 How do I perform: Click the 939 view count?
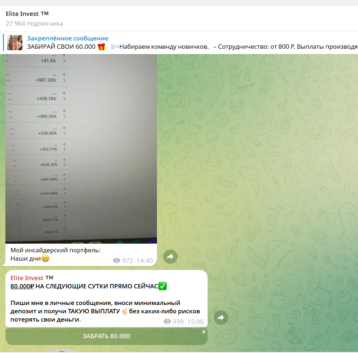coord(178,321)
